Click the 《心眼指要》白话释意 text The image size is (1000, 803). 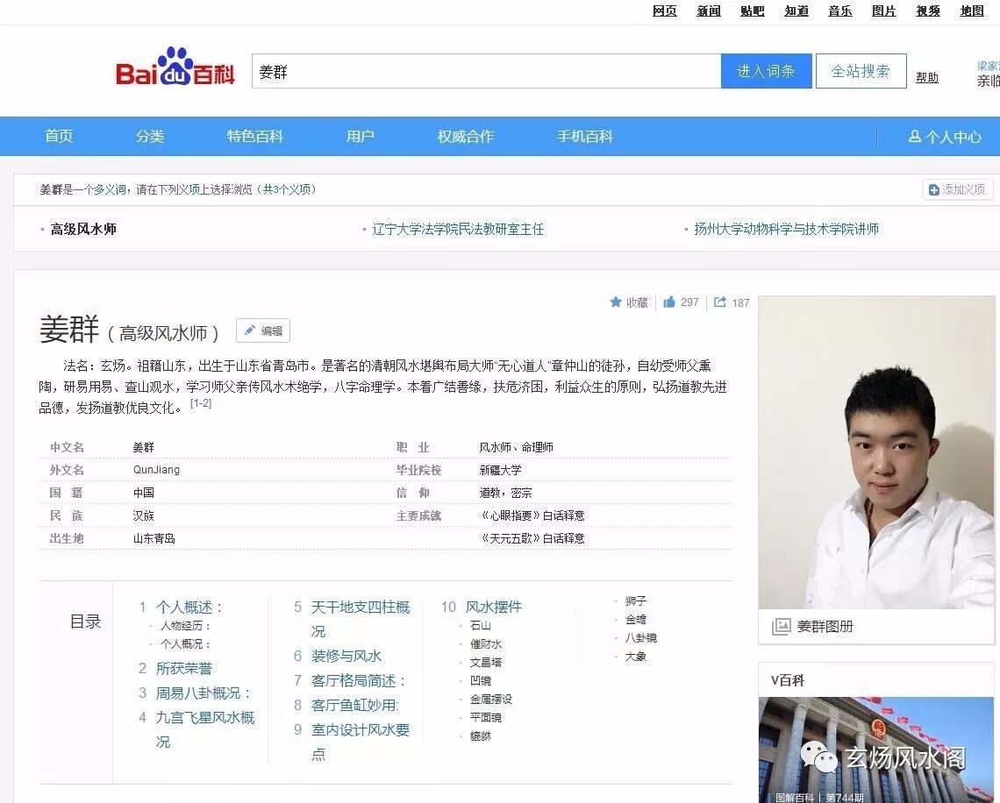tap(532, 515)
